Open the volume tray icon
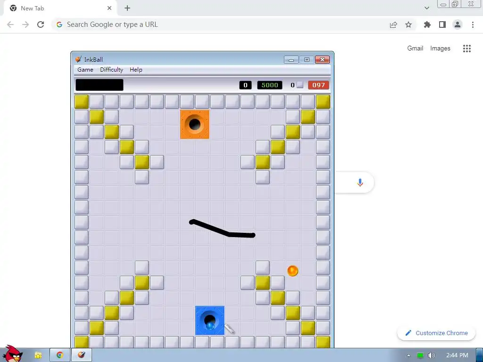The width and height of the screenshot is (483, 362). (431, 355)
